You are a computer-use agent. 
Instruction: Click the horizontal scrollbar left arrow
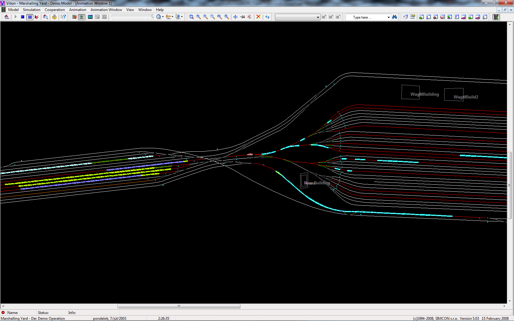click(x=3, y=306)
